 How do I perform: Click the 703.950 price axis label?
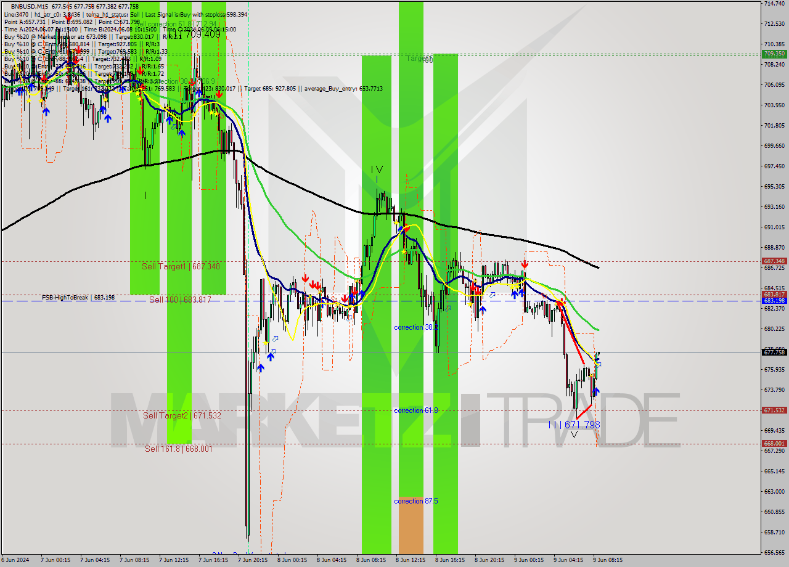tap(774, 105)
